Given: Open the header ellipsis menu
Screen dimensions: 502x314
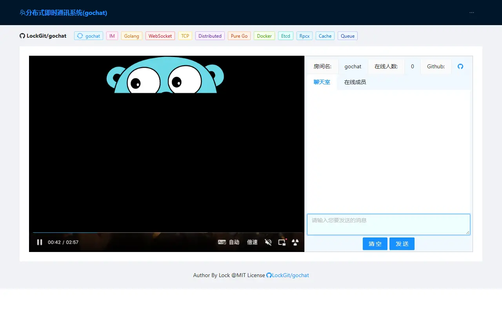Looking at the screenshot, I should coord(472,13).
